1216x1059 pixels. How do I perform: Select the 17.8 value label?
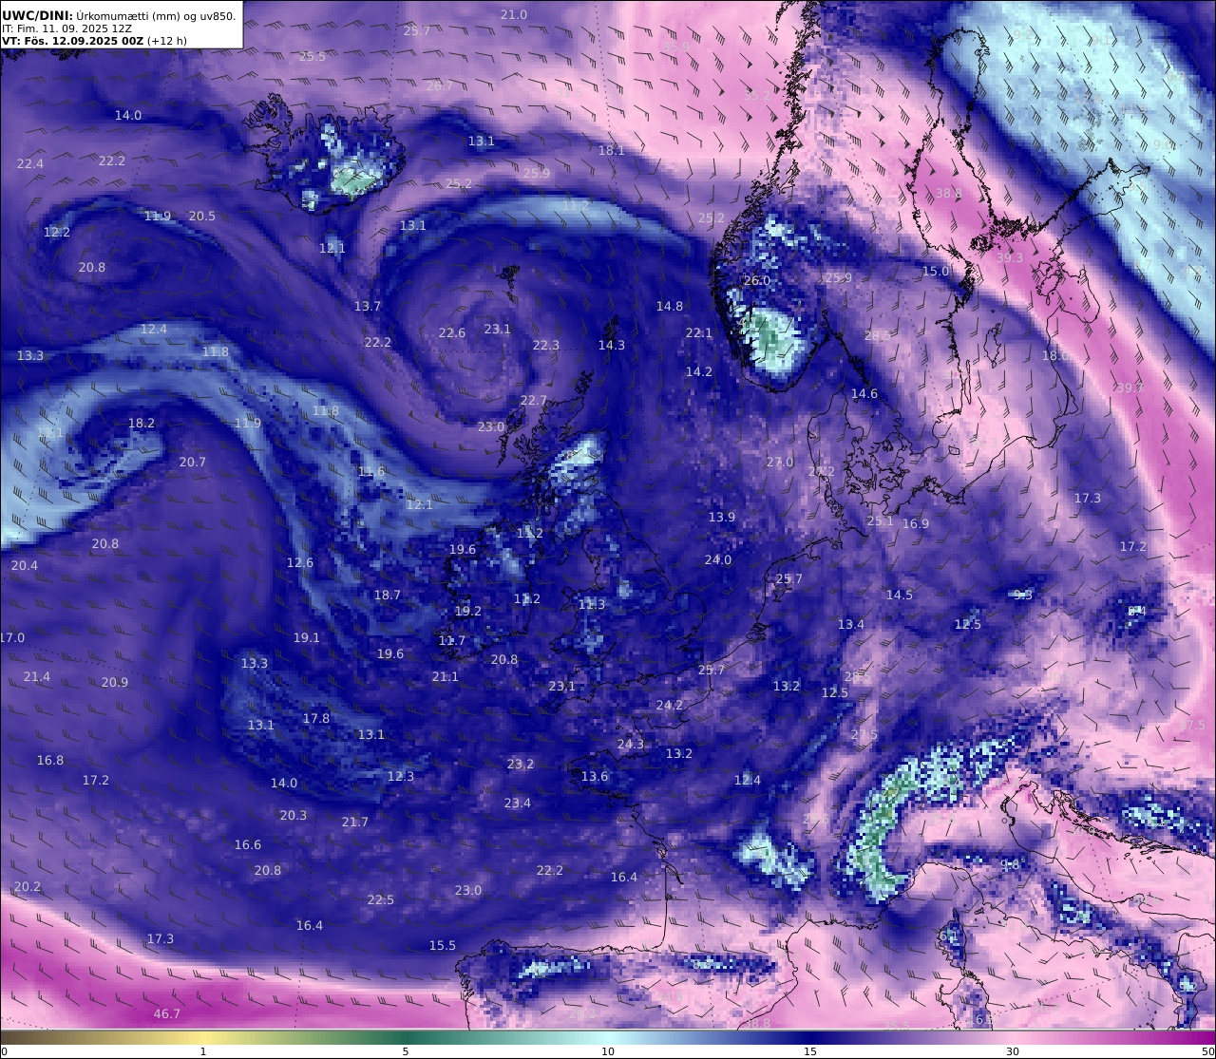click(x=316, y=718)
